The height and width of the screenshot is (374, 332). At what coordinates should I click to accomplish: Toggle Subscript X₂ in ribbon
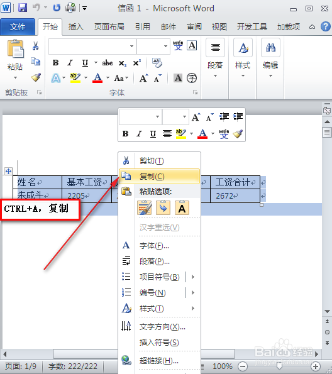point(123,63)
